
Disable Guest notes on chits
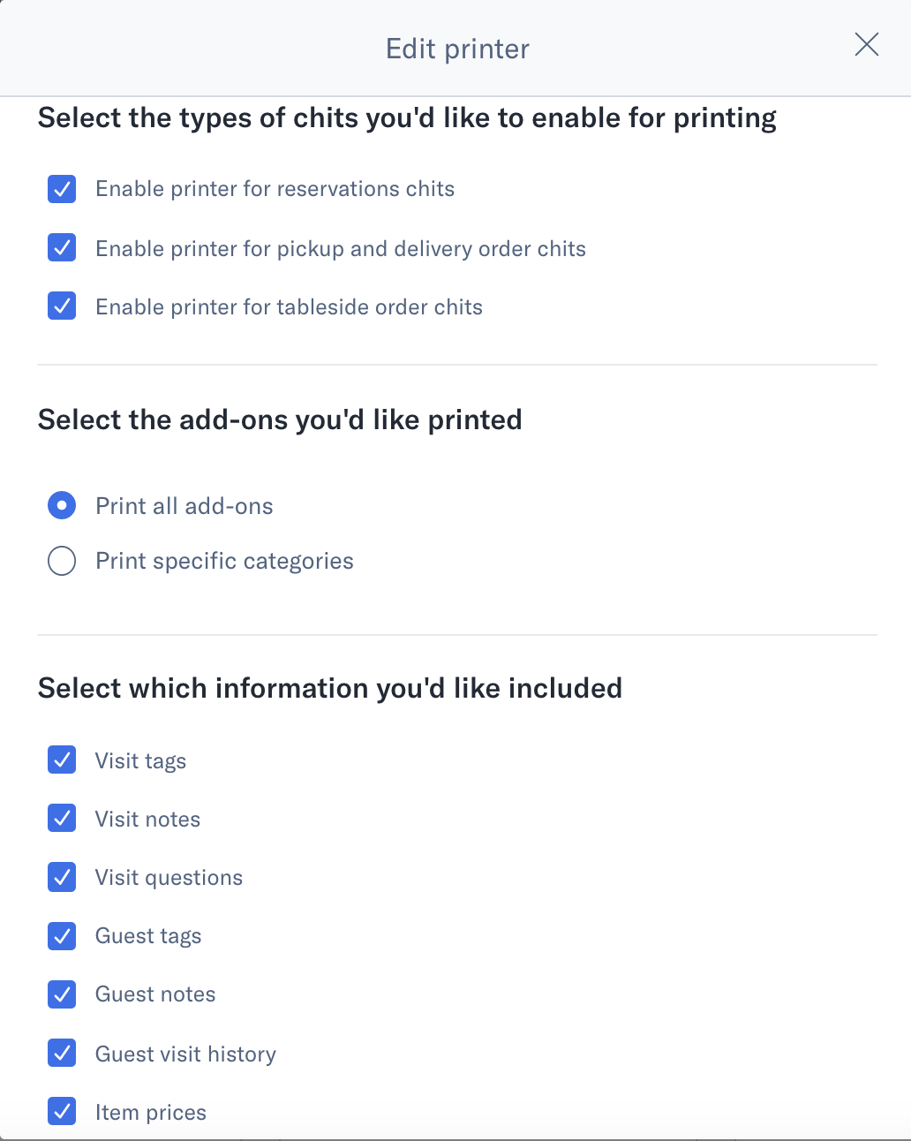tap(61, 994)
